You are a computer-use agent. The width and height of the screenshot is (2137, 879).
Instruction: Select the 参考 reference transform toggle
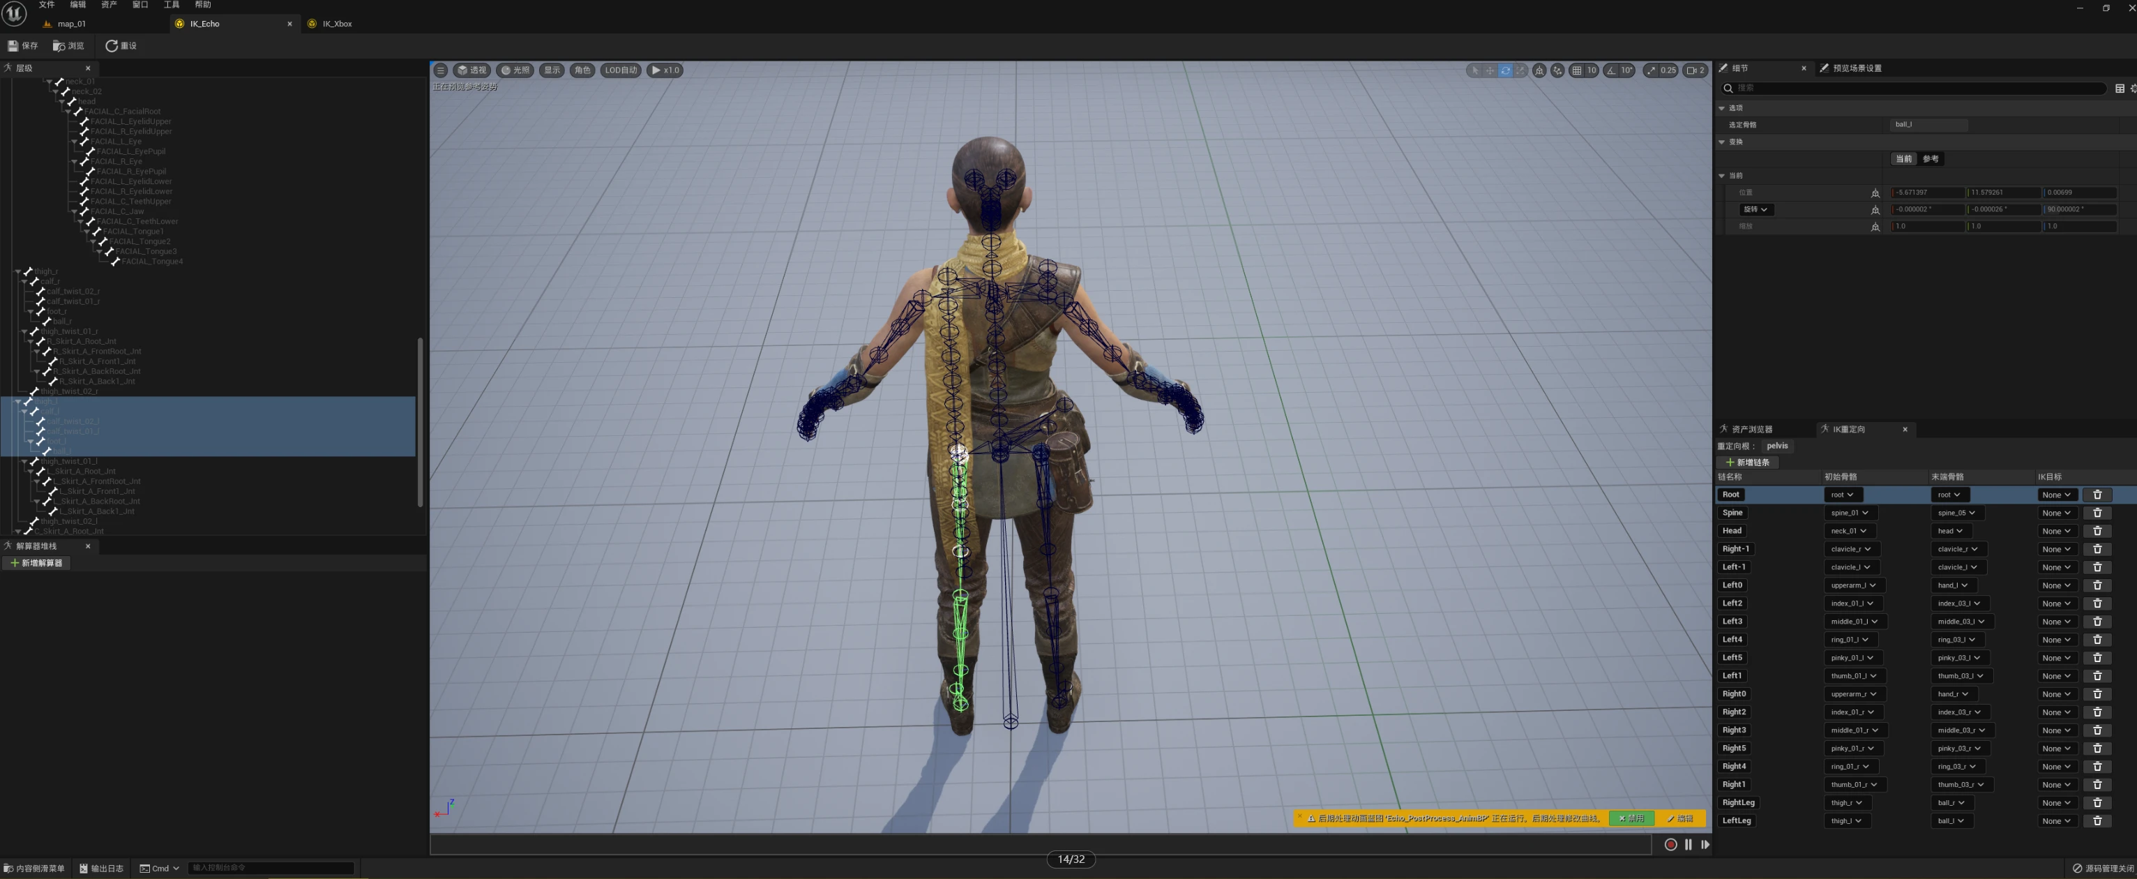[1931, 158]
